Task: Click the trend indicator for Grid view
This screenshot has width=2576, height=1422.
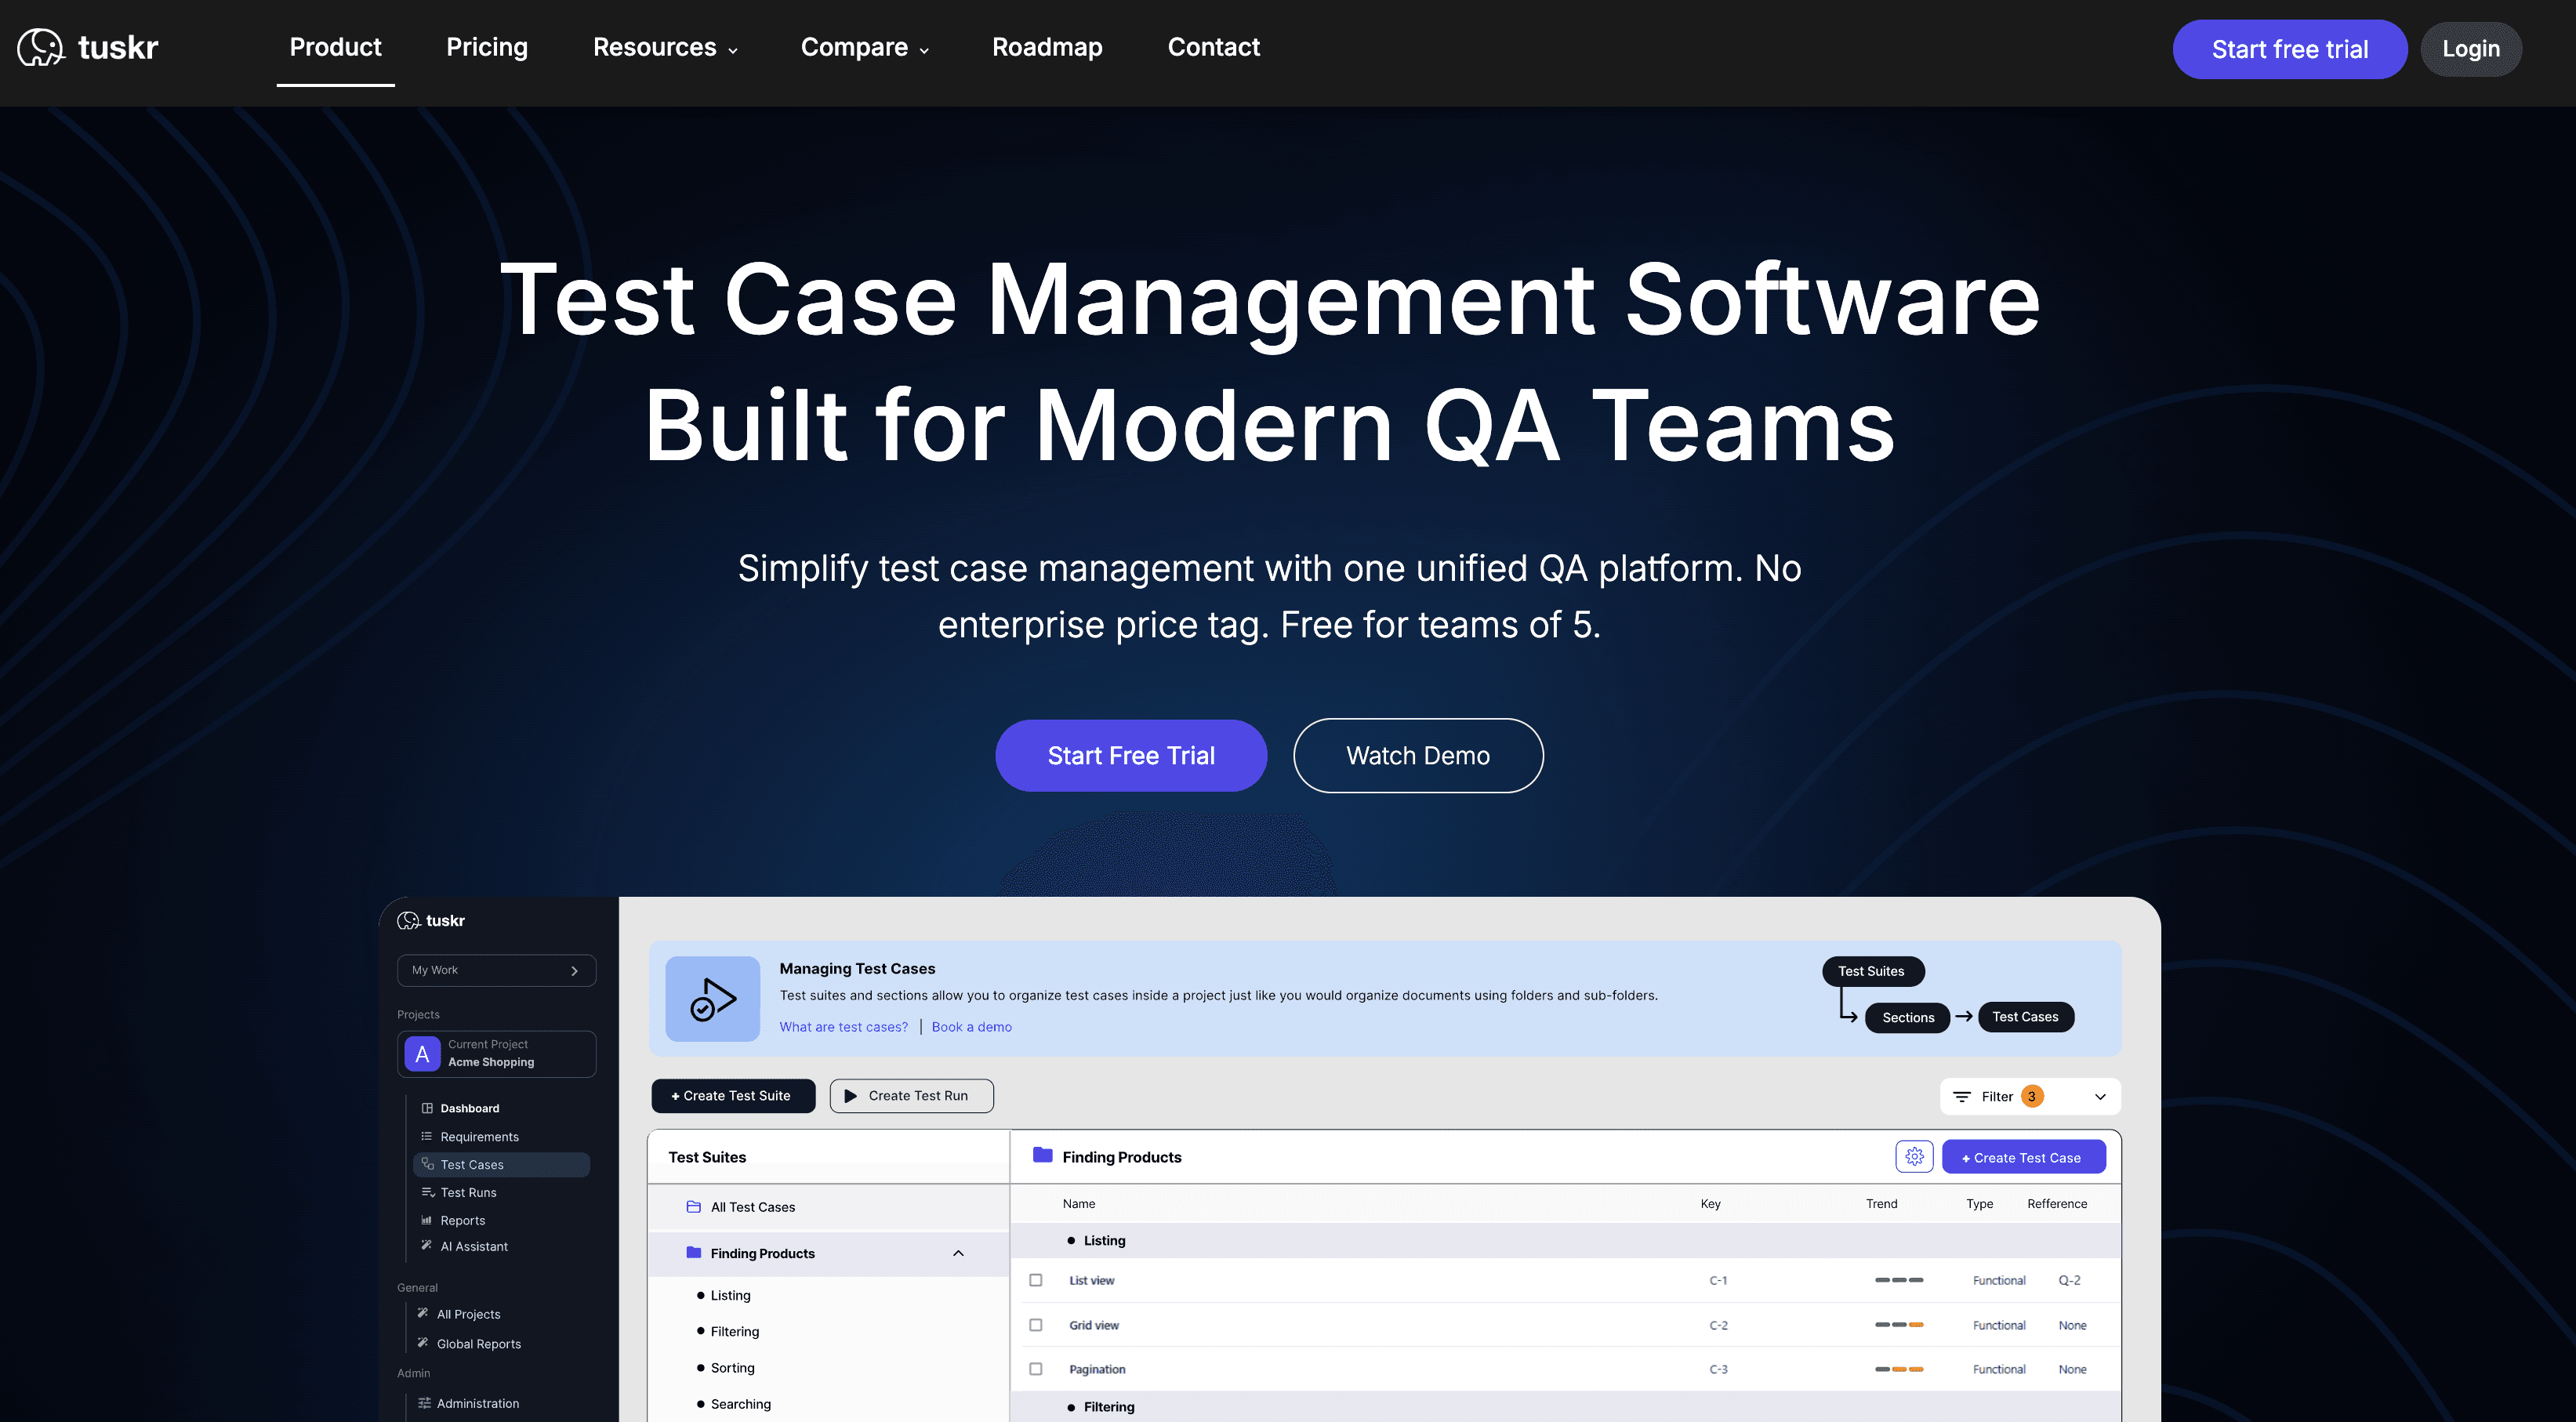Action: 1899,1325
